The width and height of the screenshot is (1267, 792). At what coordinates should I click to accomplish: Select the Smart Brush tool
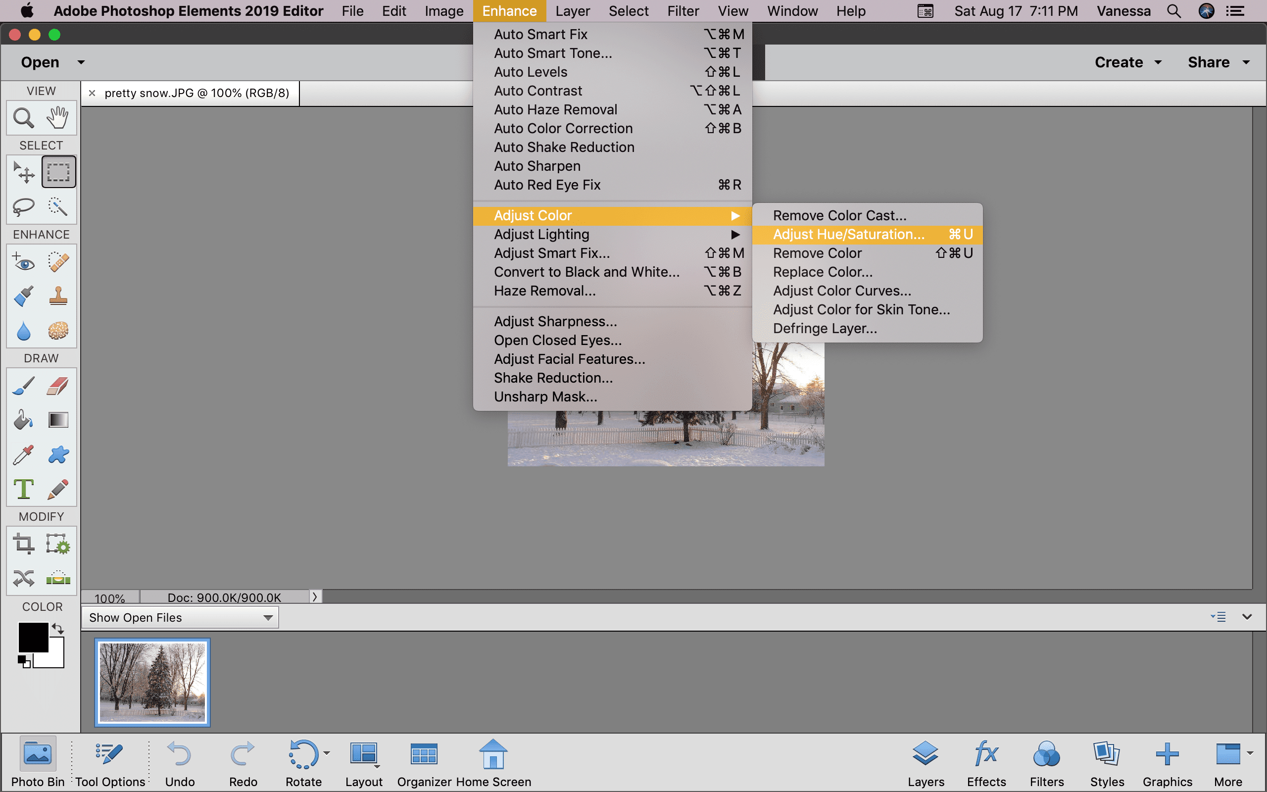pos(24,296)
